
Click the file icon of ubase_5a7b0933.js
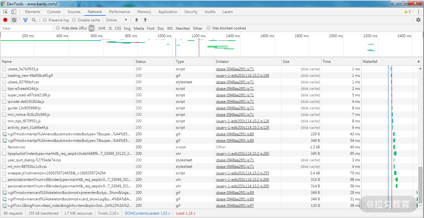5,69
